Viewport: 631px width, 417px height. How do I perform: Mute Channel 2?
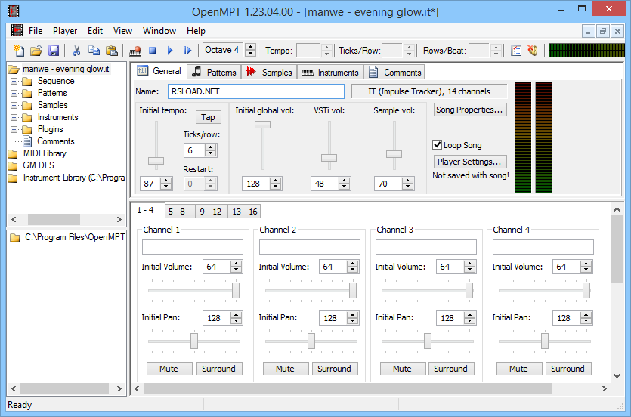286,369
